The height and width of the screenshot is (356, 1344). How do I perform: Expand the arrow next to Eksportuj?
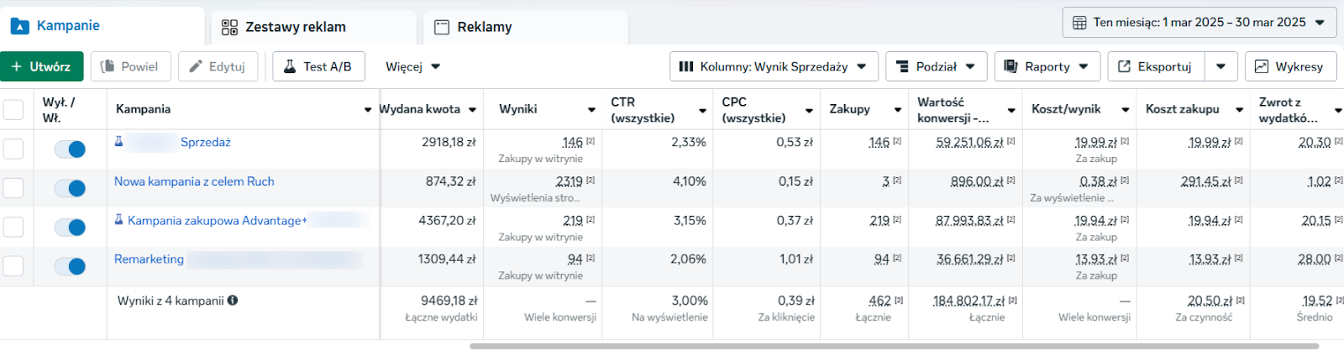pyautogui.click(x=1221, y=66)
